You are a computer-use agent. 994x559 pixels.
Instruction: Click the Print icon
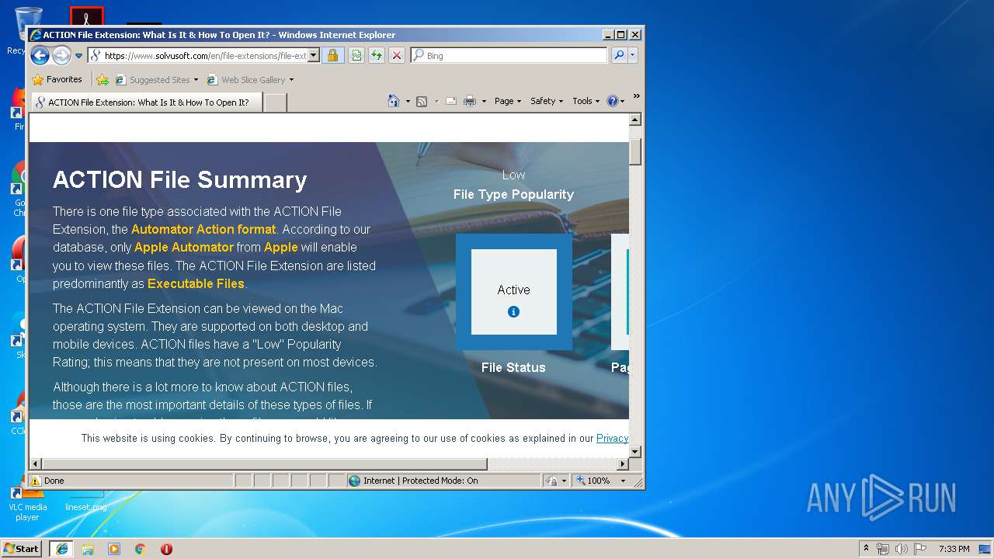pos(470,101)
